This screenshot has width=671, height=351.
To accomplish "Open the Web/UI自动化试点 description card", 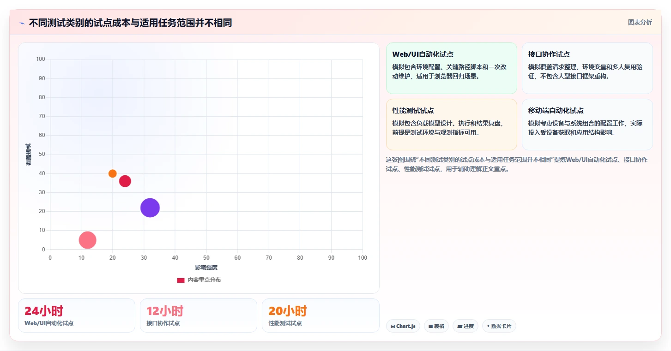I will 451,68.
